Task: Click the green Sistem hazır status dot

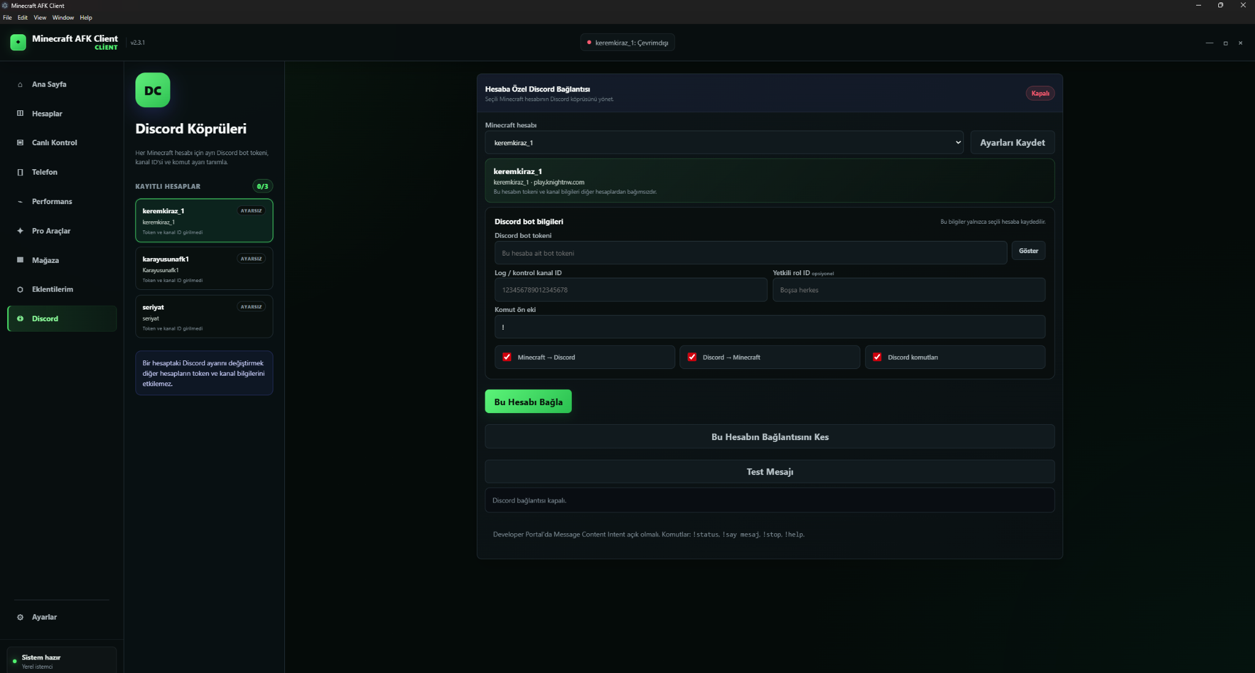Action: 15,661
